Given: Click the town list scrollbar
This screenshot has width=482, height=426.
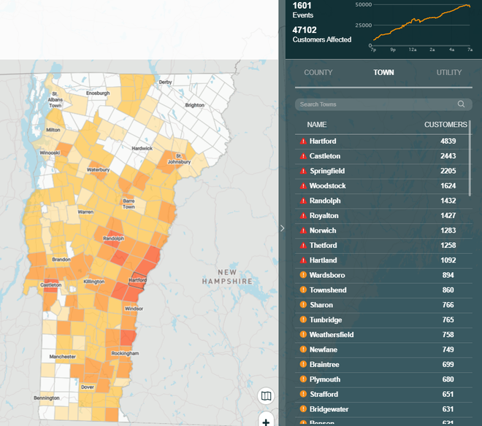Looking at the screenshot, I should (470, 157).
